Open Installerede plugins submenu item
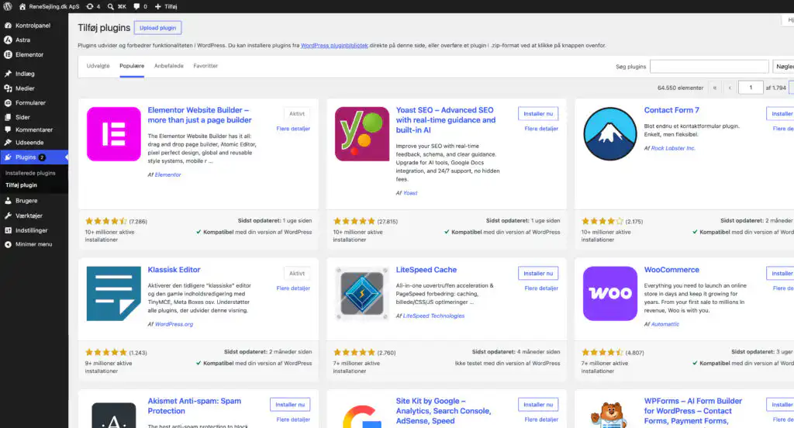Image resolution: width=794 pixels, height=428 pixels. tap(30, 173)
